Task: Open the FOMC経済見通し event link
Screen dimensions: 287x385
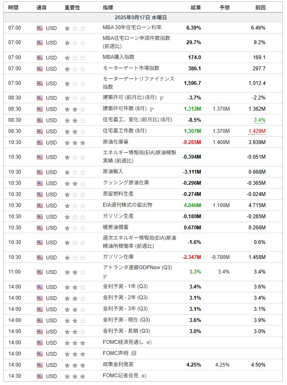Action: coord(123,342)
